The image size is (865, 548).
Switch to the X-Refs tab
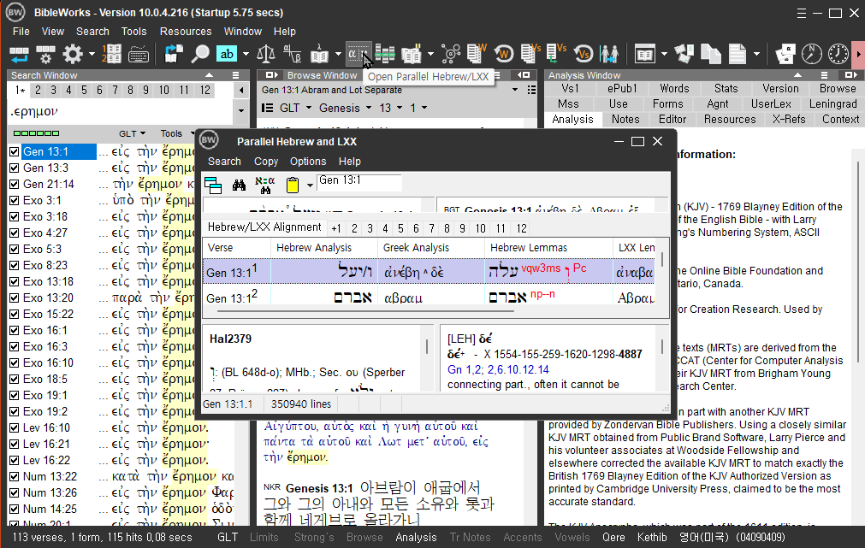(789, 119)
